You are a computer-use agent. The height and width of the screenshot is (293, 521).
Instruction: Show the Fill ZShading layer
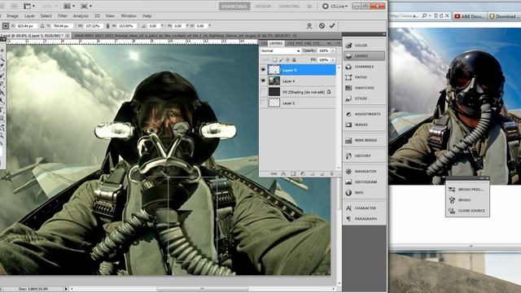click(263, 92)
